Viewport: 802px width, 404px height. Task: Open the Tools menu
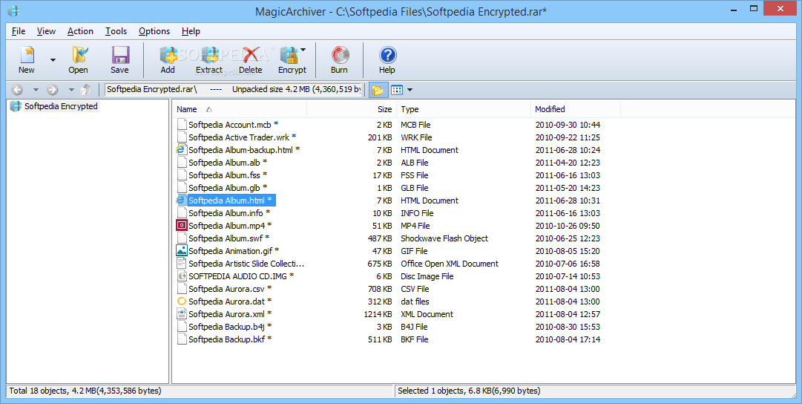[116, 31]
